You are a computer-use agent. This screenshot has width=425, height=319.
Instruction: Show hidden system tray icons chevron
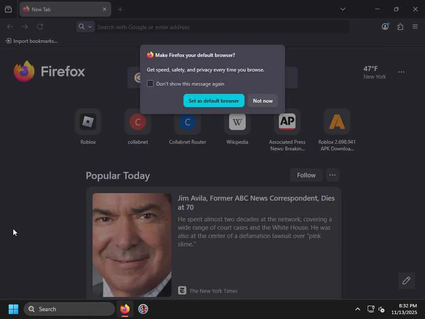(358, 309)
